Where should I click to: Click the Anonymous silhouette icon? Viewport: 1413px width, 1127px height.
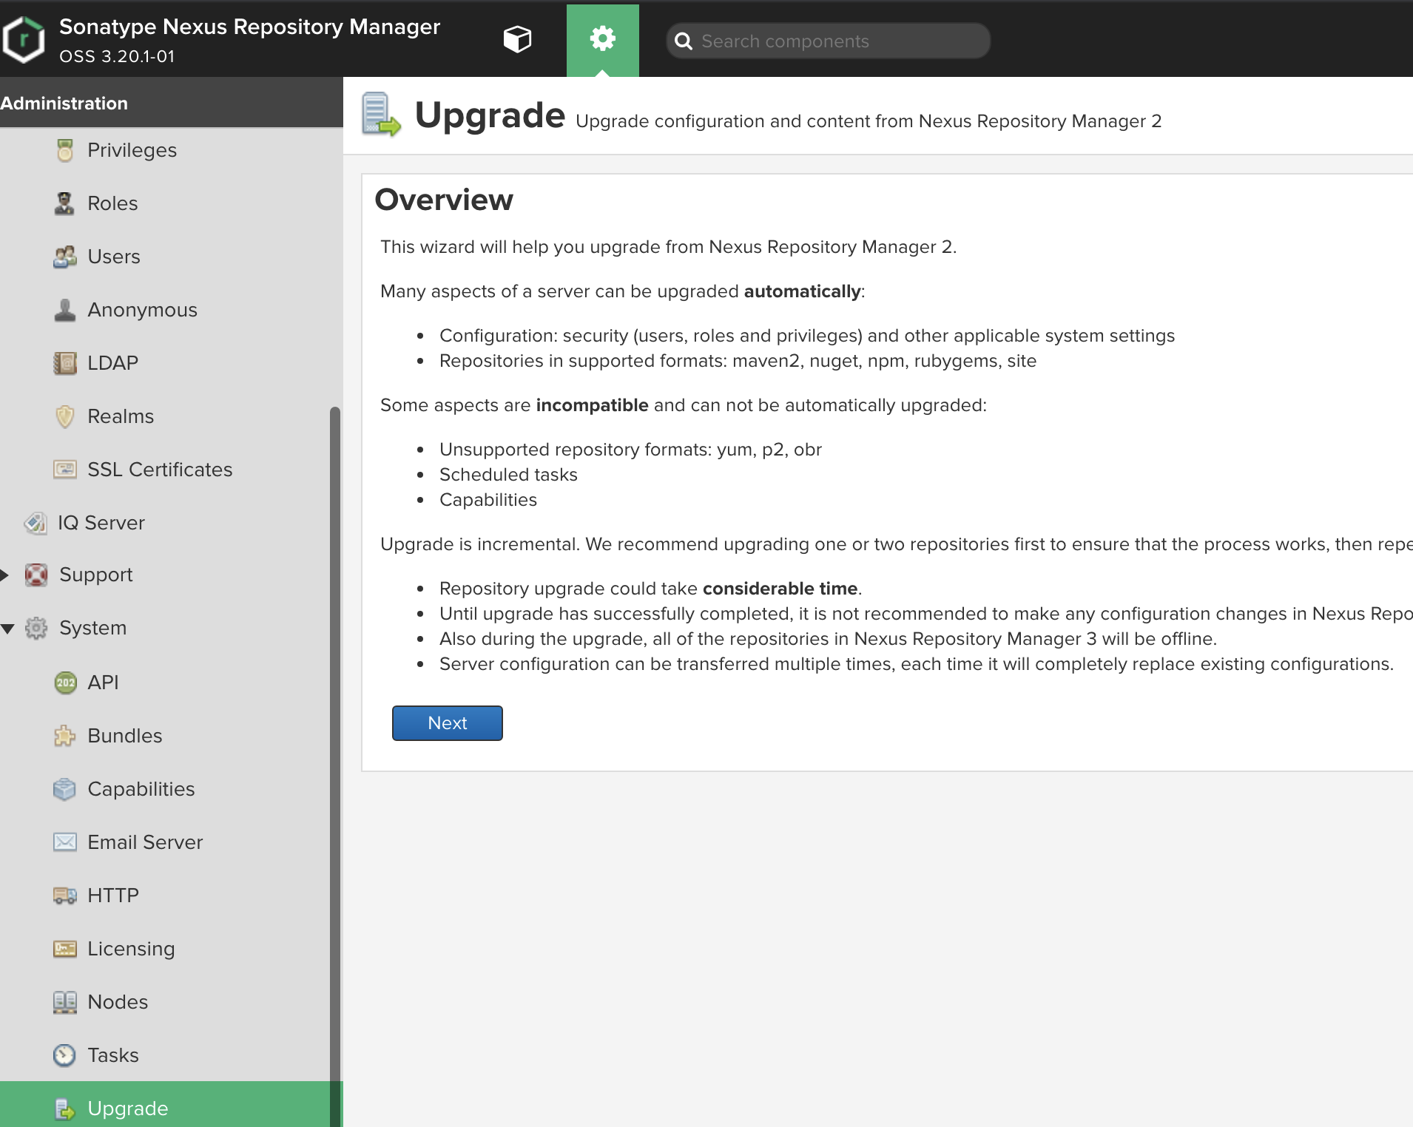[65, 310]
